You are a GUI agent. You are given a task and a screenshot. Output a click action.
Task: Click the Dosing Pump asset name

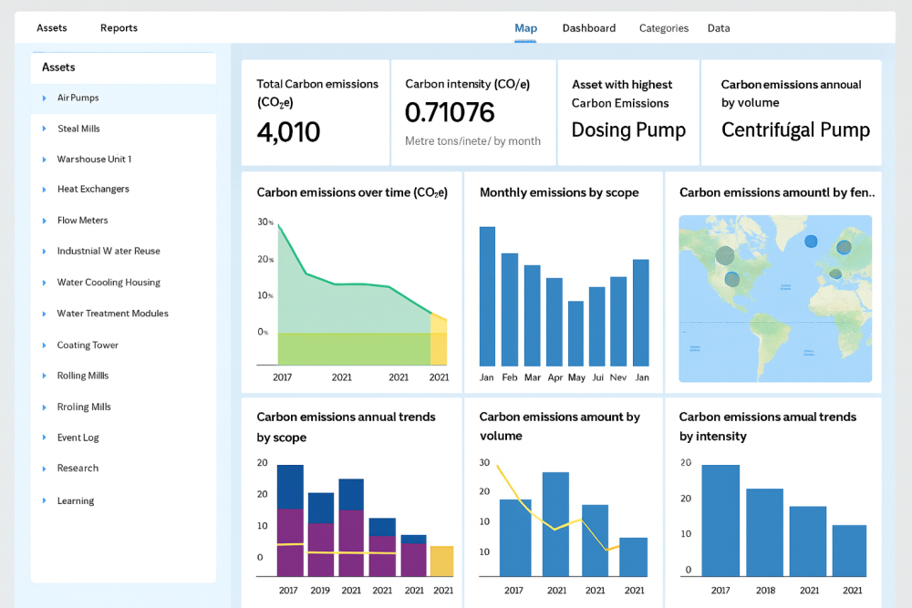[x=628, y=130]
